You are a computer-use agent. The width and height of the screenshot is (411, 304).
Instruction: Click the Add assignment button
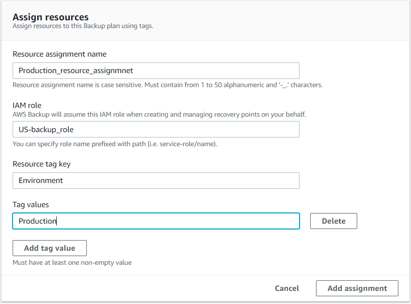pyautogui.click(x=357, y=288)
